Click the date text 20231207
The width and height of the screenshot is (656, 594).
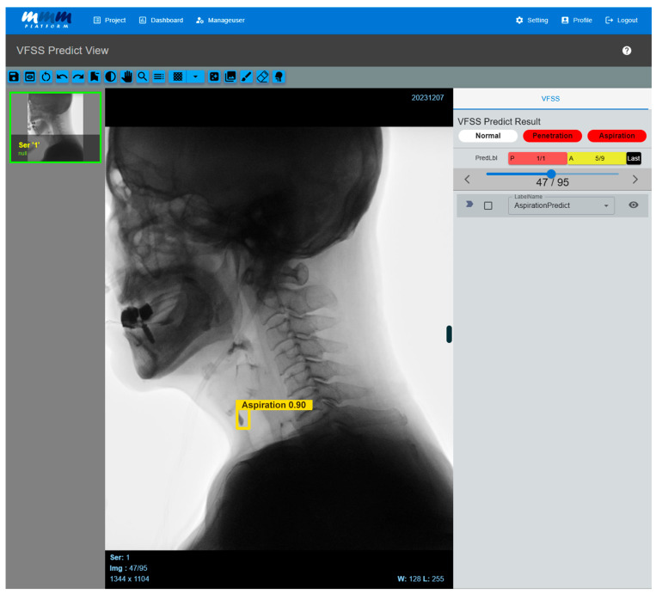[x=427, y=98]
